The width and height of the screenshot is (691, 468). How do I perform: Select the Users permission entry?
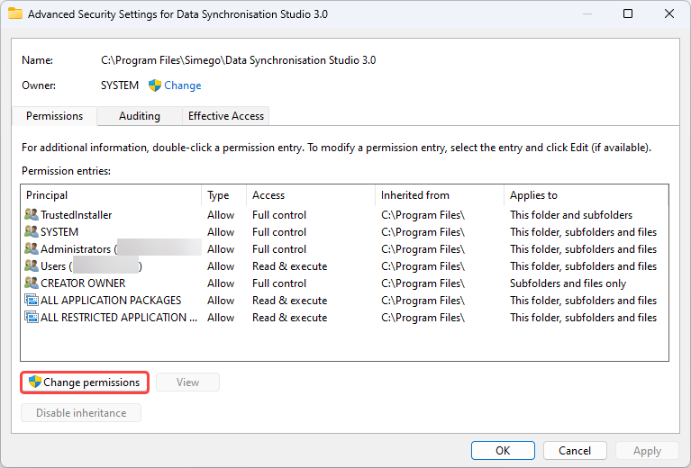(x=344, y=265)
